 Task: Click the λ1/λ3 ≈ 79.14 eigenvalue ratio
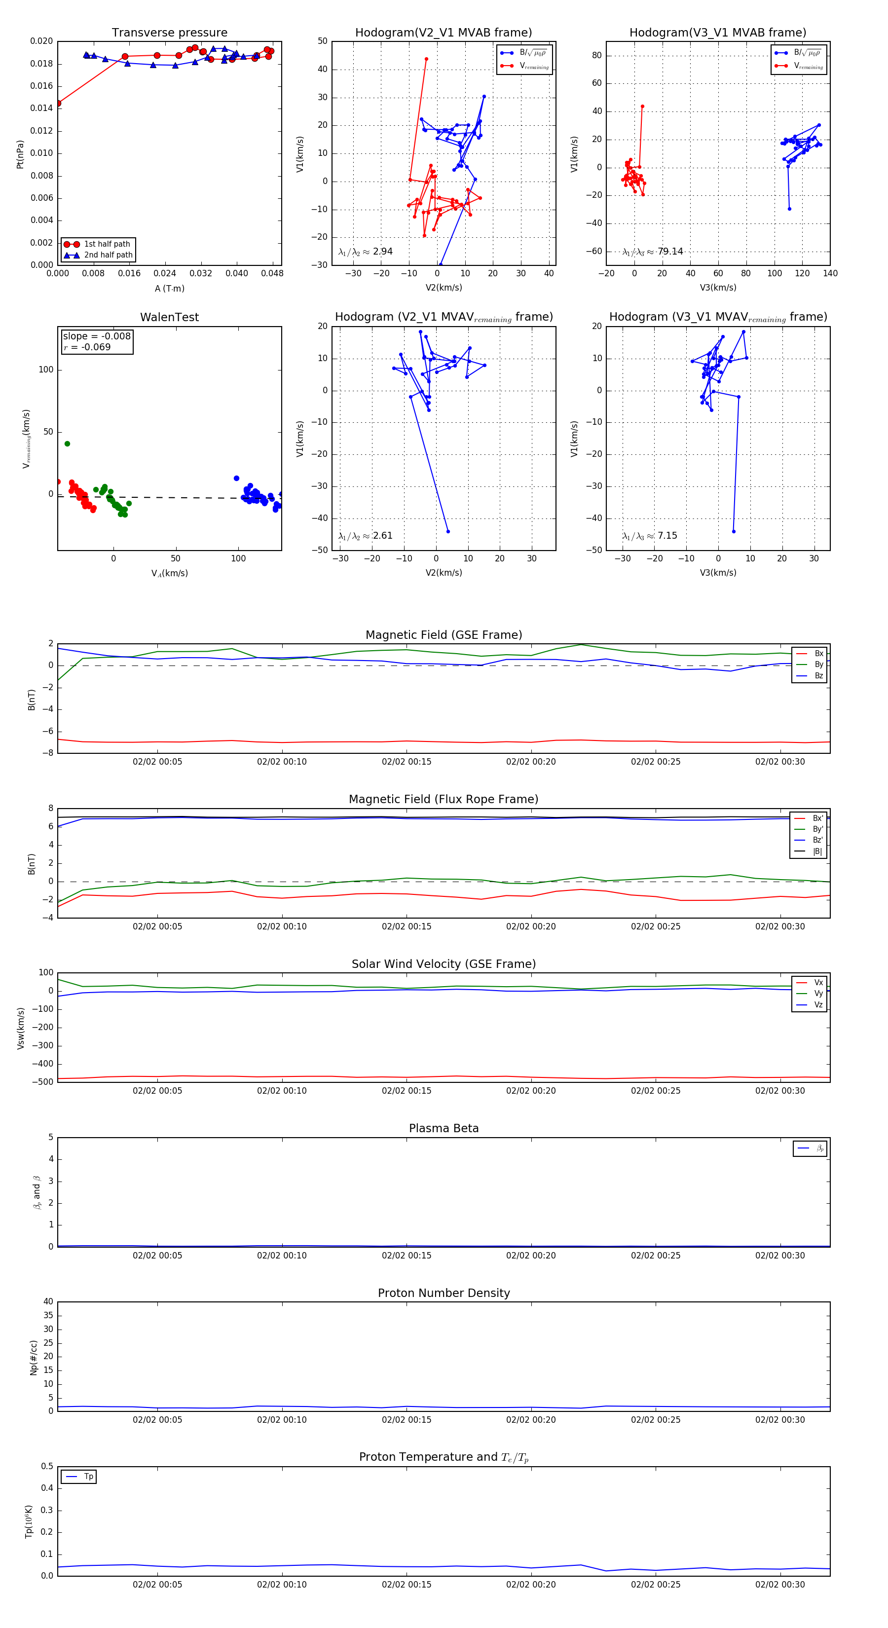(x=653, y=252)
